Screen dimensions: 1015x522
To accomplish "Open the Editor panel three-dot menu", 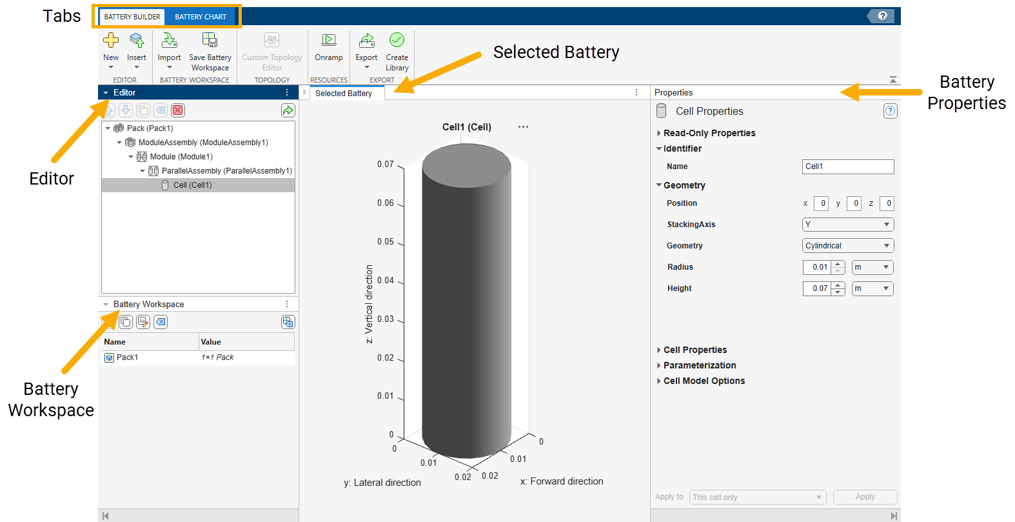I will [x=287, y=92].
